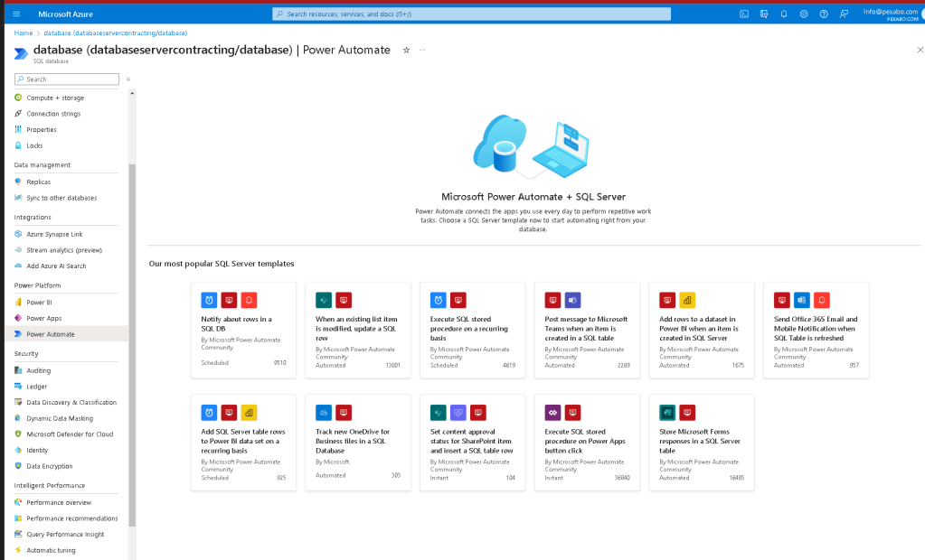Select Set content approval status for SharePoint template
Viewport: 925px width, 560px height.
473,443
